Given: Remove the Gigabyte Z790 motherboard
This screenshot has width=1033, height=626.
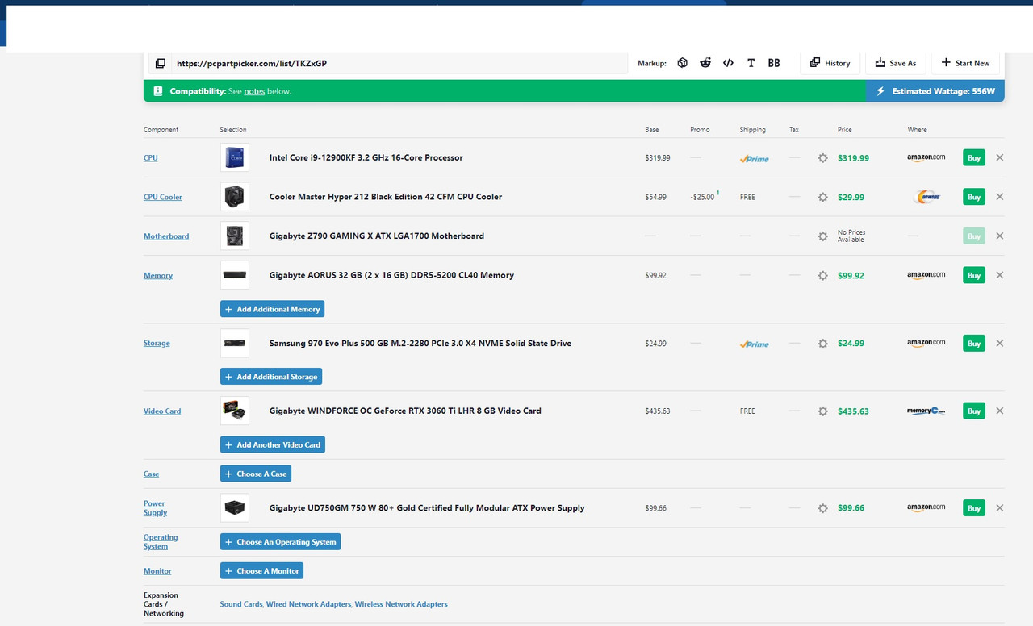Looking at the screenshot, I should point(1000,236).
